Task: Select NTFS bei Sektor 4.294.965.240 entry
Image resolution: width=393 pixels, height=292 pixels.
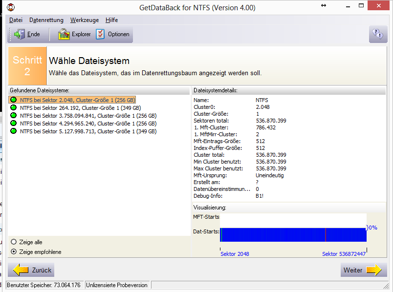Action: (x=88, y=123)
